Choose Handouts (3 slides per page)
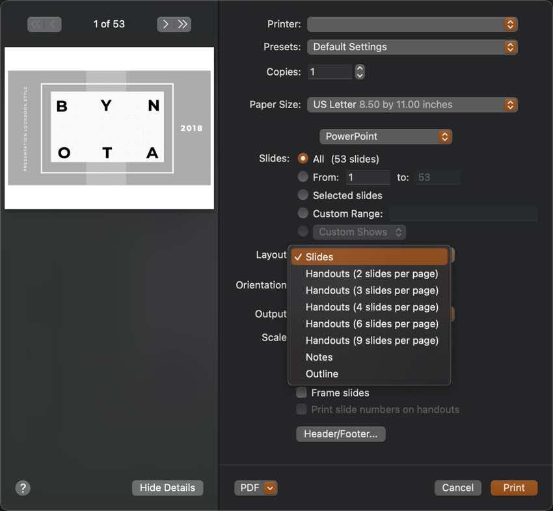Viewport: 553px width, 511px height. tap(371, 290)
